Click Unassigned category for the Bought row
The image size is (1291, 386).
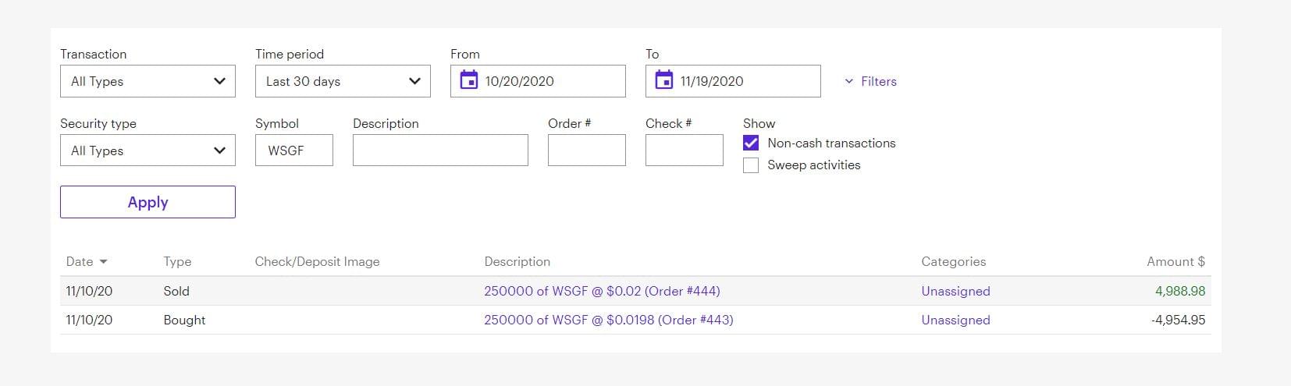point(955,320)
